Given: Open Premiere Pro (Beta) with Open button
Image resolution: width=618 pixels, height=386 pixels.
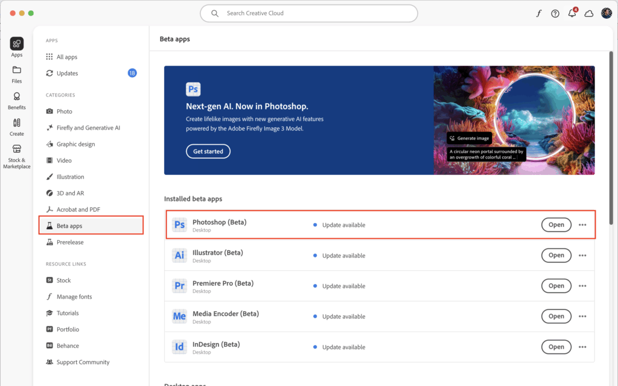Looking at the screenshot, I should pos(556,285).
